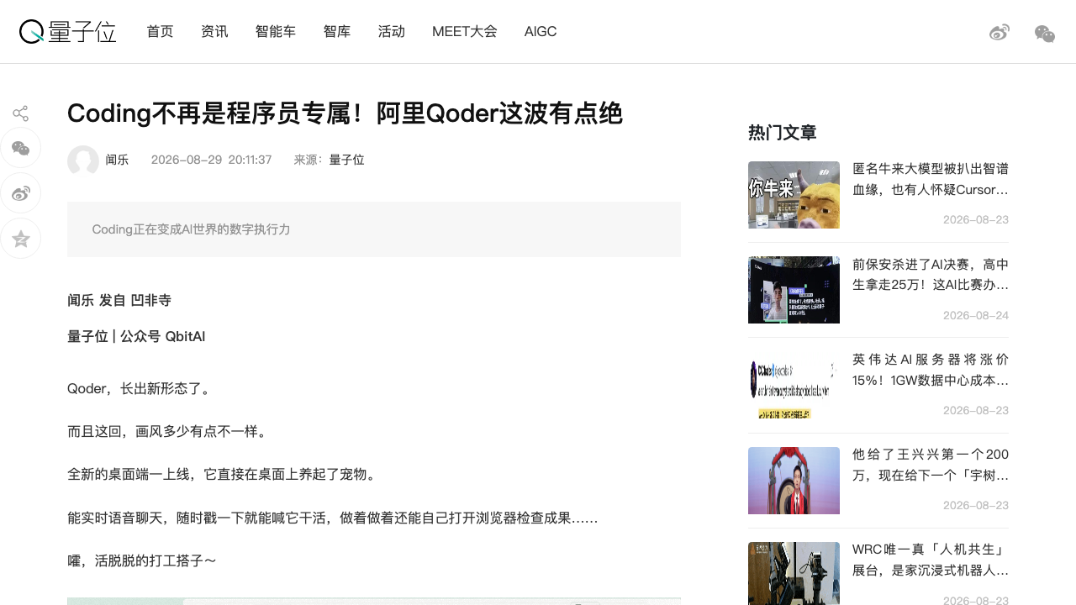Share via Weibo icon in the left sidebar
Image resolution: width=1076 pixels, height=605 pixels.
pyautogui.click(x=21, y=194)
